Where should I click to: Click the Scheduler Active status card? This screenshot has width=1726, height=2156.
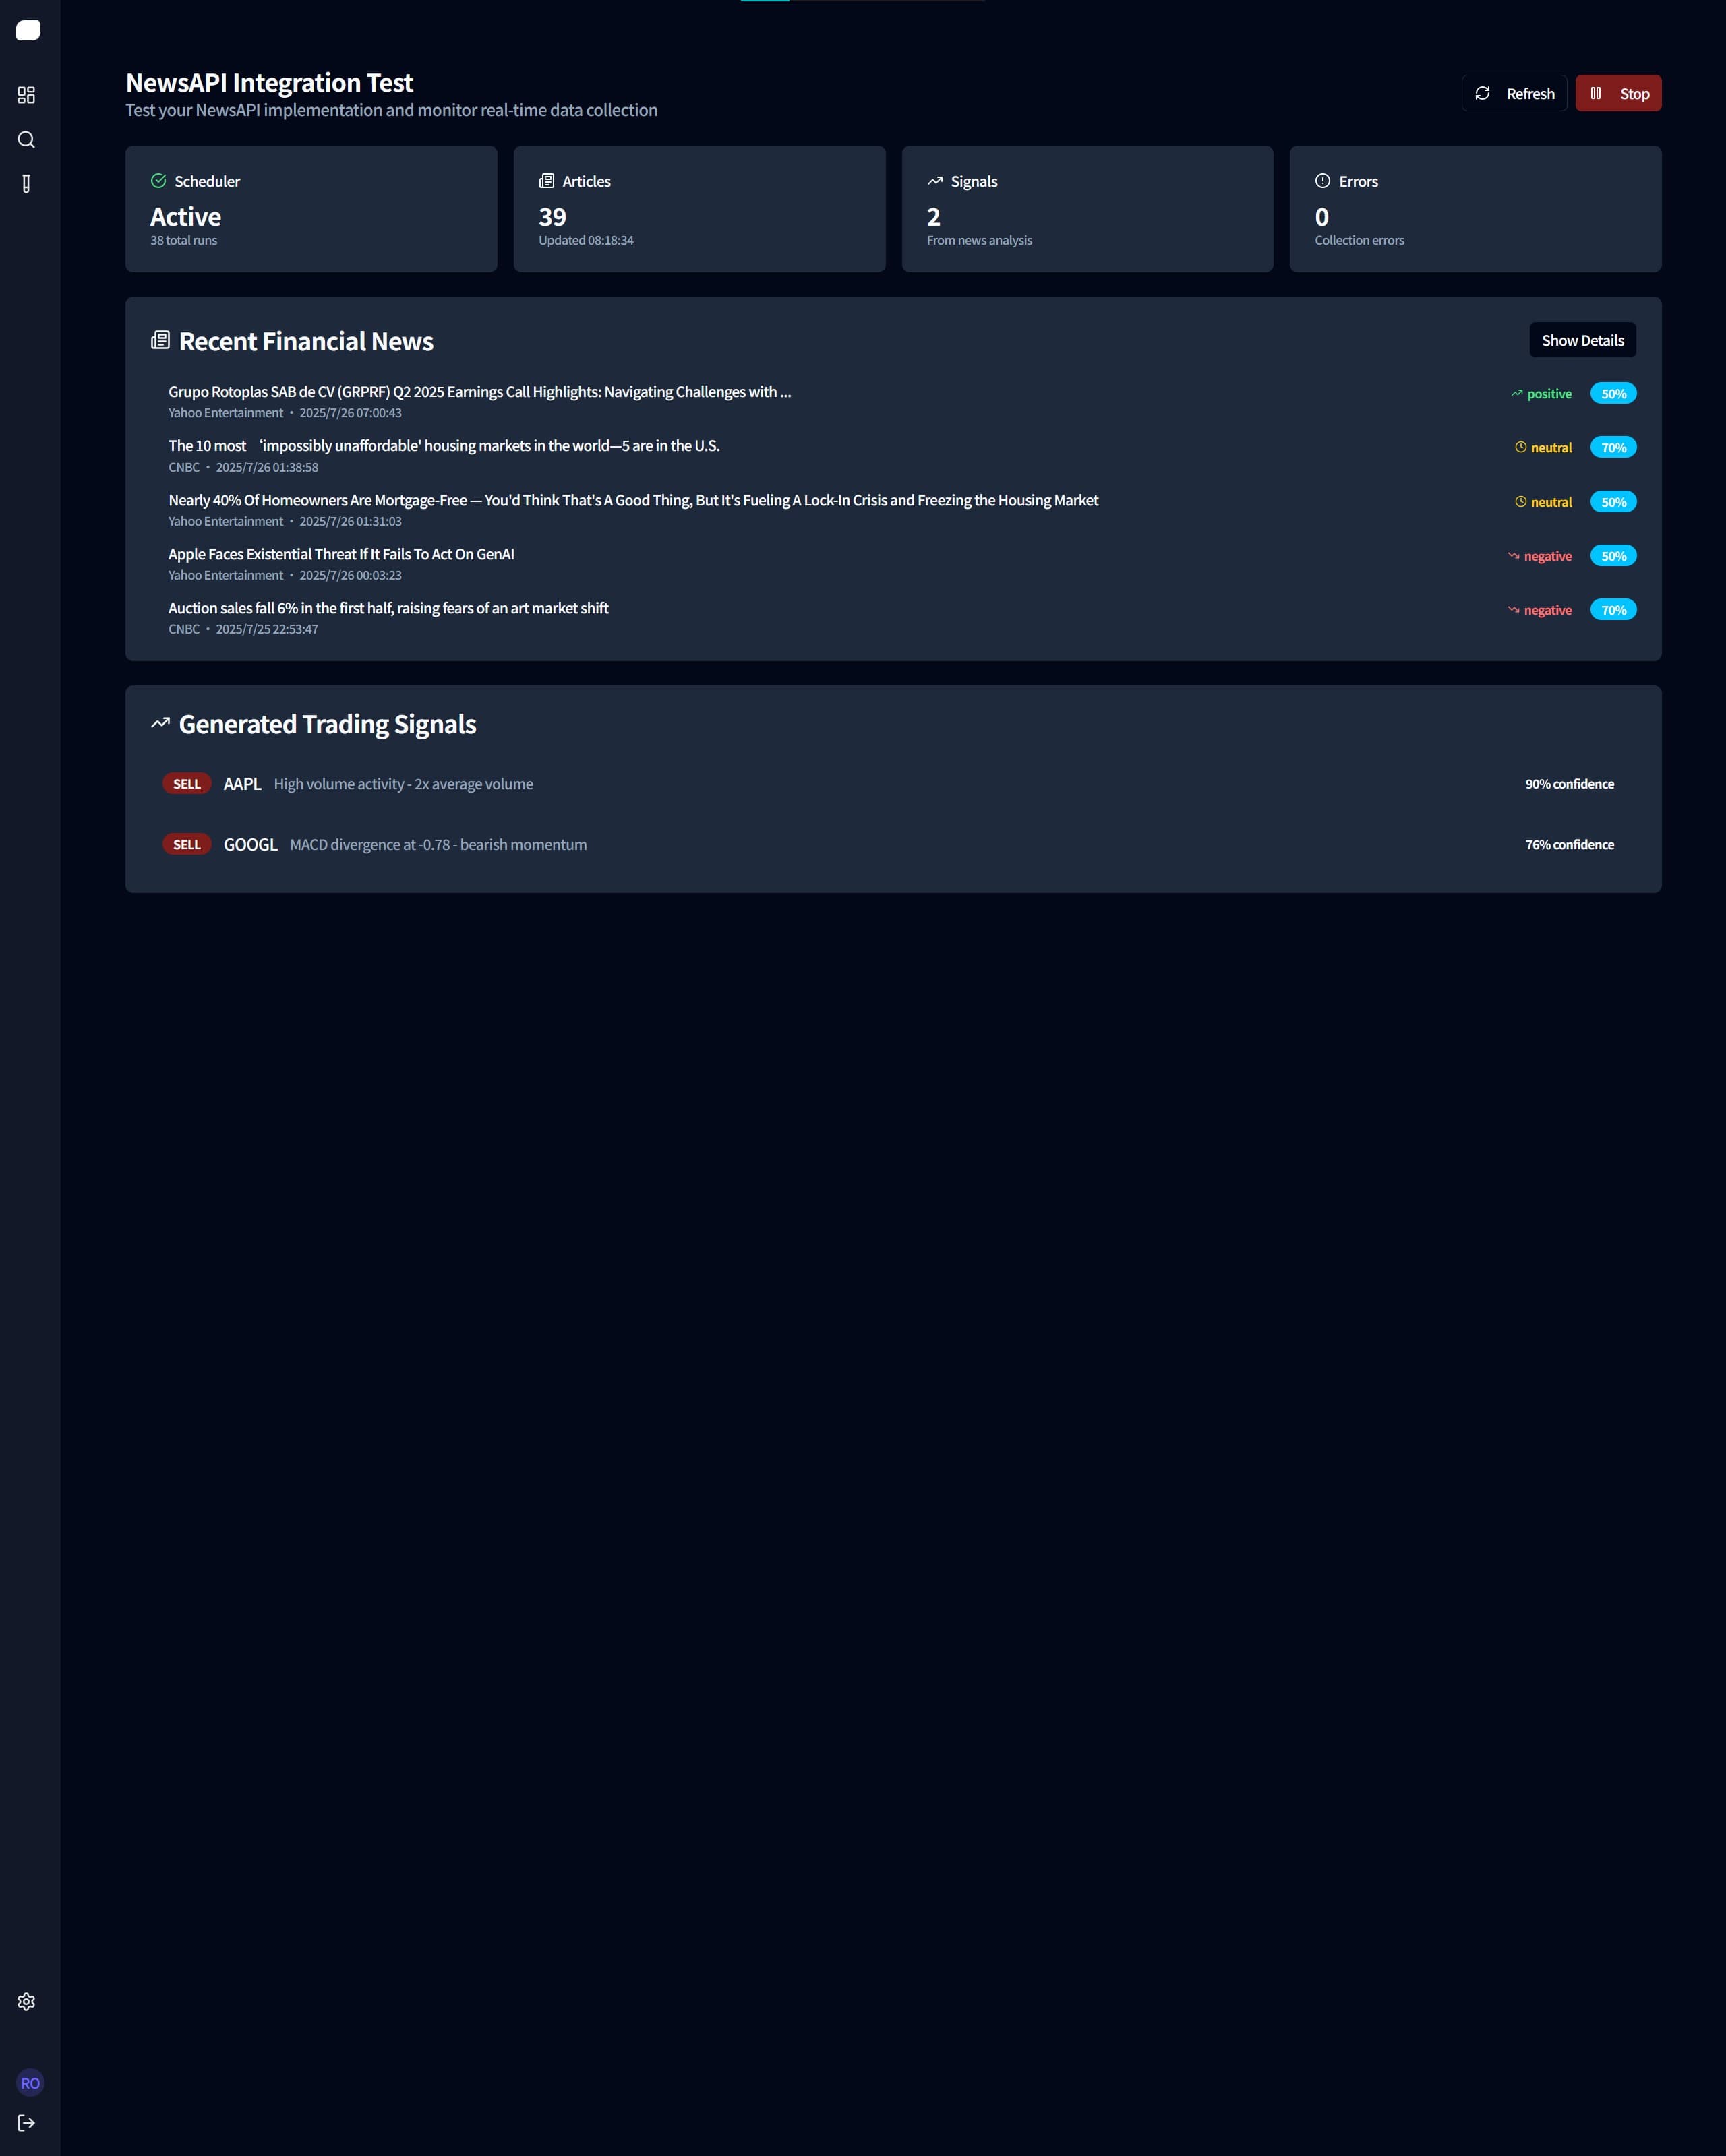point(311,209)
